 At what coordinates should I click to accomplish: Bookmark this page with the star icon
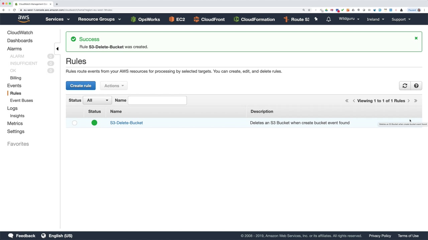coord(309,10)
